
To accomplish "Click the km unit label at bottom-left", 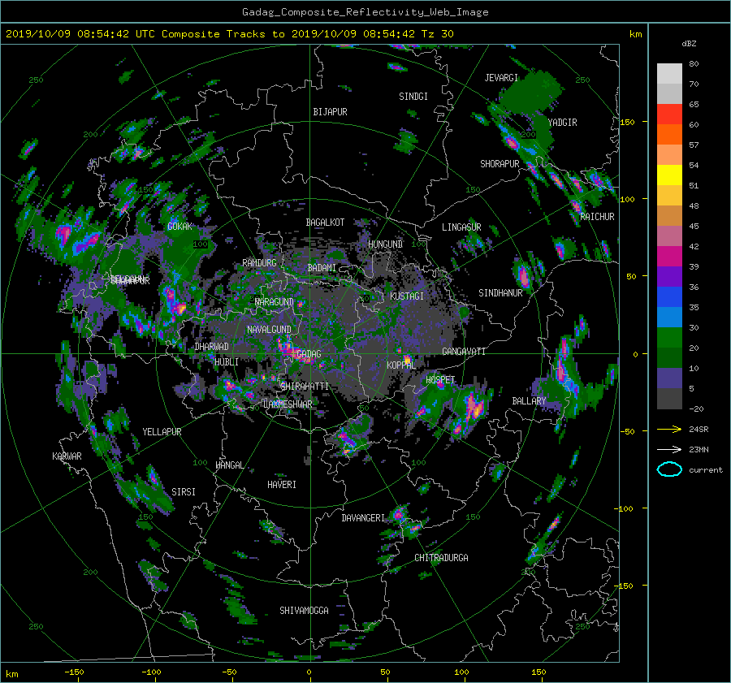I will pyautogui.click(x=11, y=674).
